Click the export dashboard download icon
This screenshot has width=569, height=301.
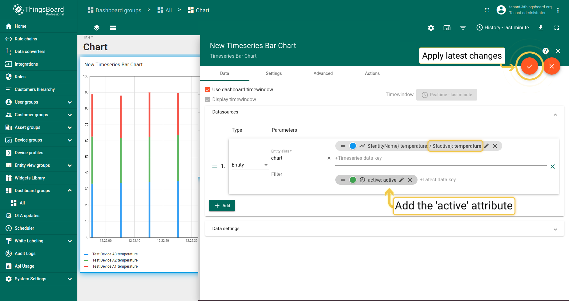tap(541, 28)
